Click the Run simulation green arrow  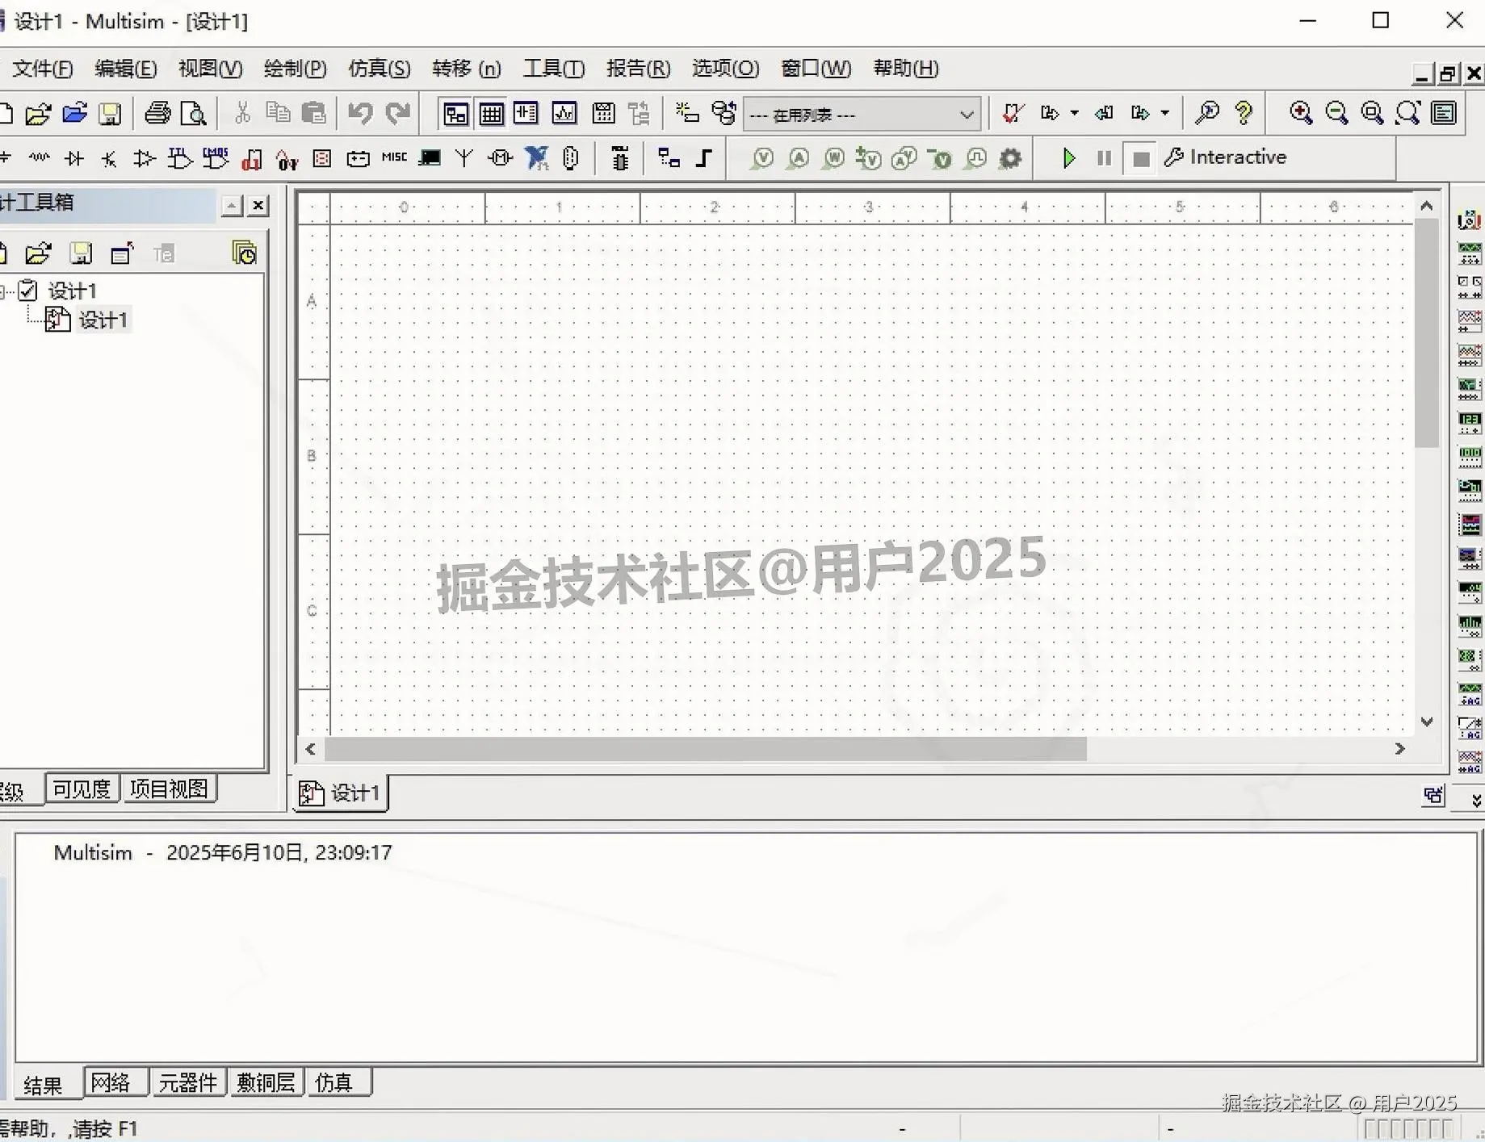coord(1068,158)
